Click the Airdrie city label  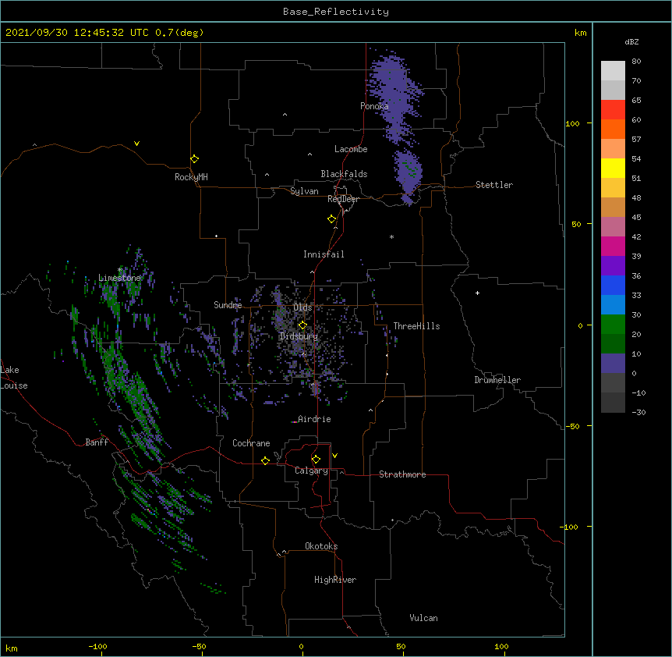[x=314, y=419]
